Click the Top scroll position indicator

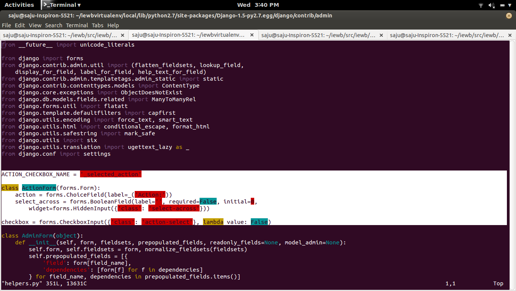[498, 283]
